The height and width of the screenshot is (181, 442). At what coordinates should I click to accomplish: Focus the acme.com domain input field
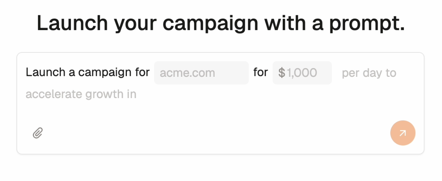click(201, 73)
